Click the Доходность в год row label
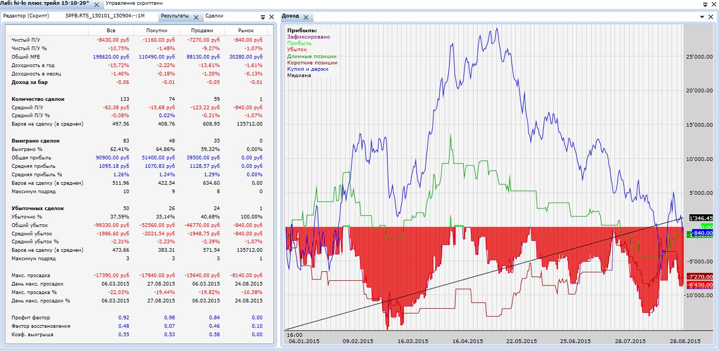This screenshot has width=719, height=351. (x=32, y=65)
